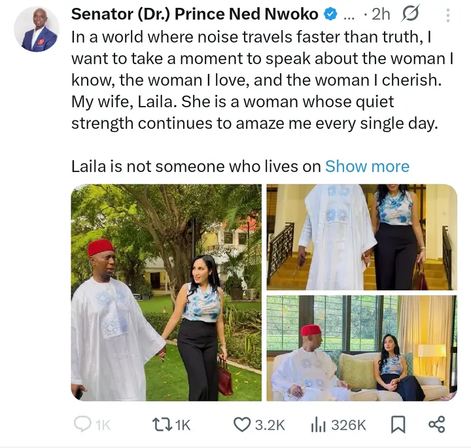Click the share post icon
471x448 pixels.
click(x=436, y=424)
